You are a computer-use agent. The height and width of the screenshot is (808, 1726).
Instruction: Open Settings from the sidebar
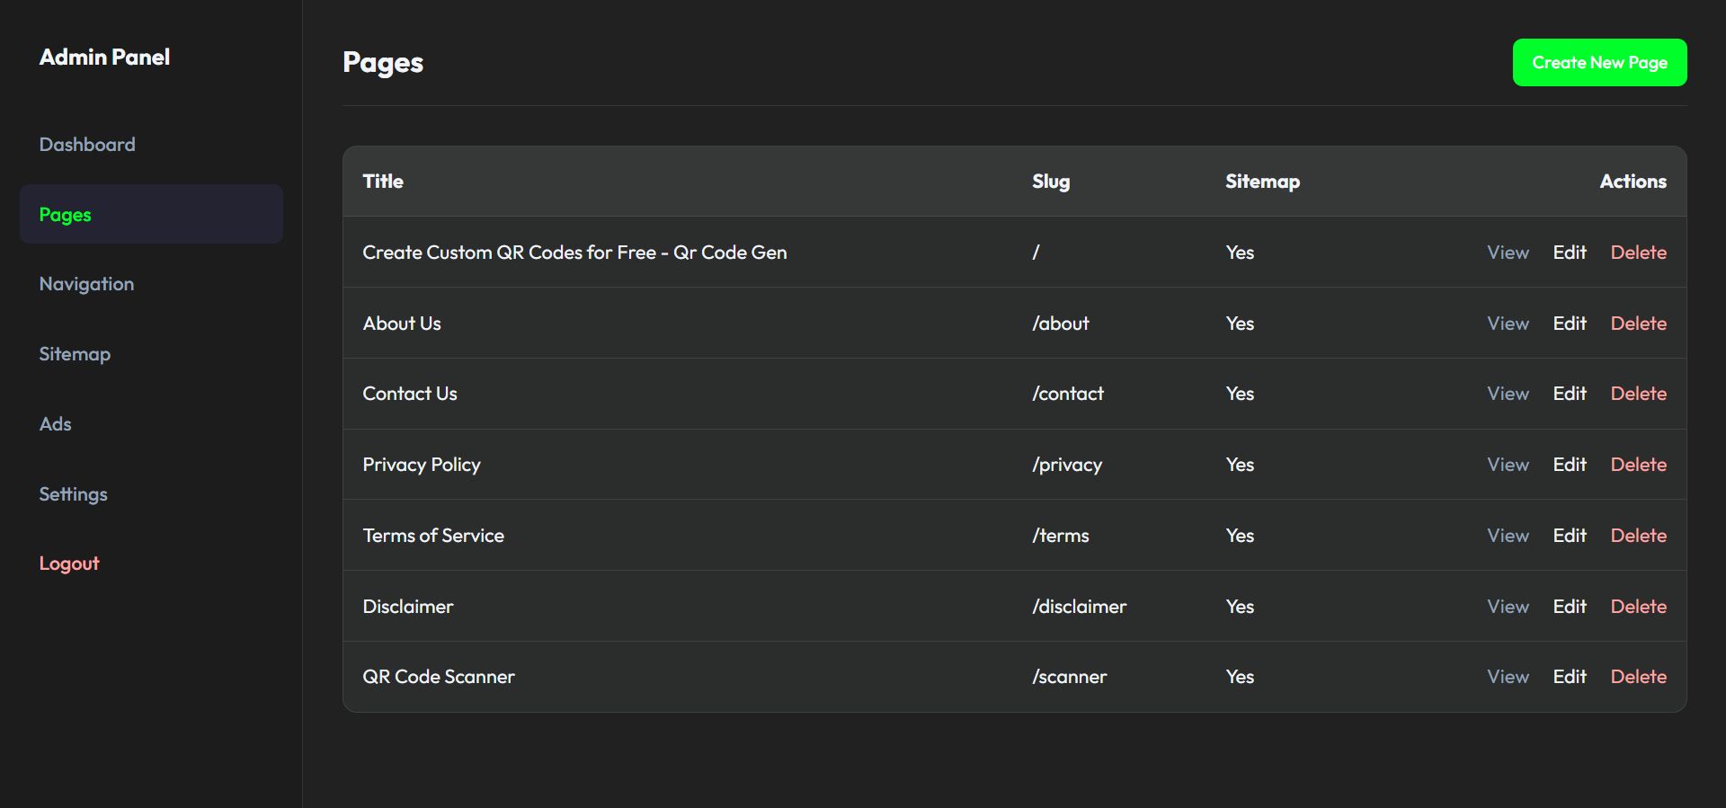pos(73,494)
